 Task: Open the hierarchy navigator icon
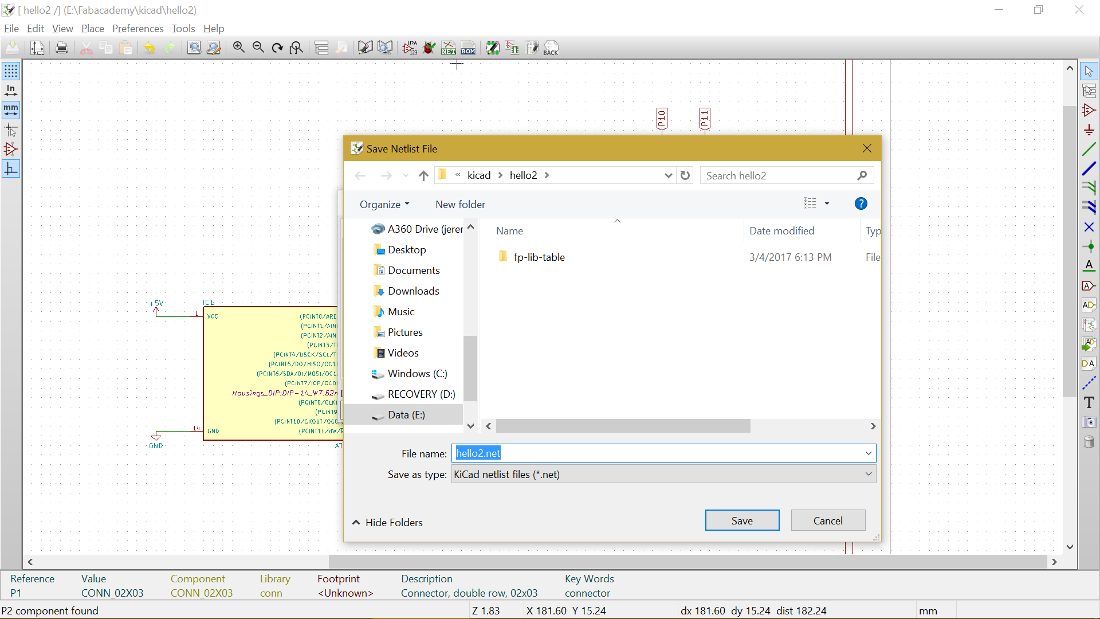pos(321,48)
